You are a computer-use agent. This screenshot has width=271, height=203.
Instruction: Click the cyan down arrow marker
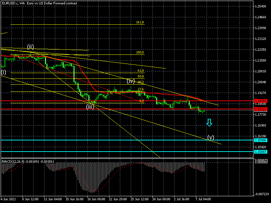click(209, 122)
